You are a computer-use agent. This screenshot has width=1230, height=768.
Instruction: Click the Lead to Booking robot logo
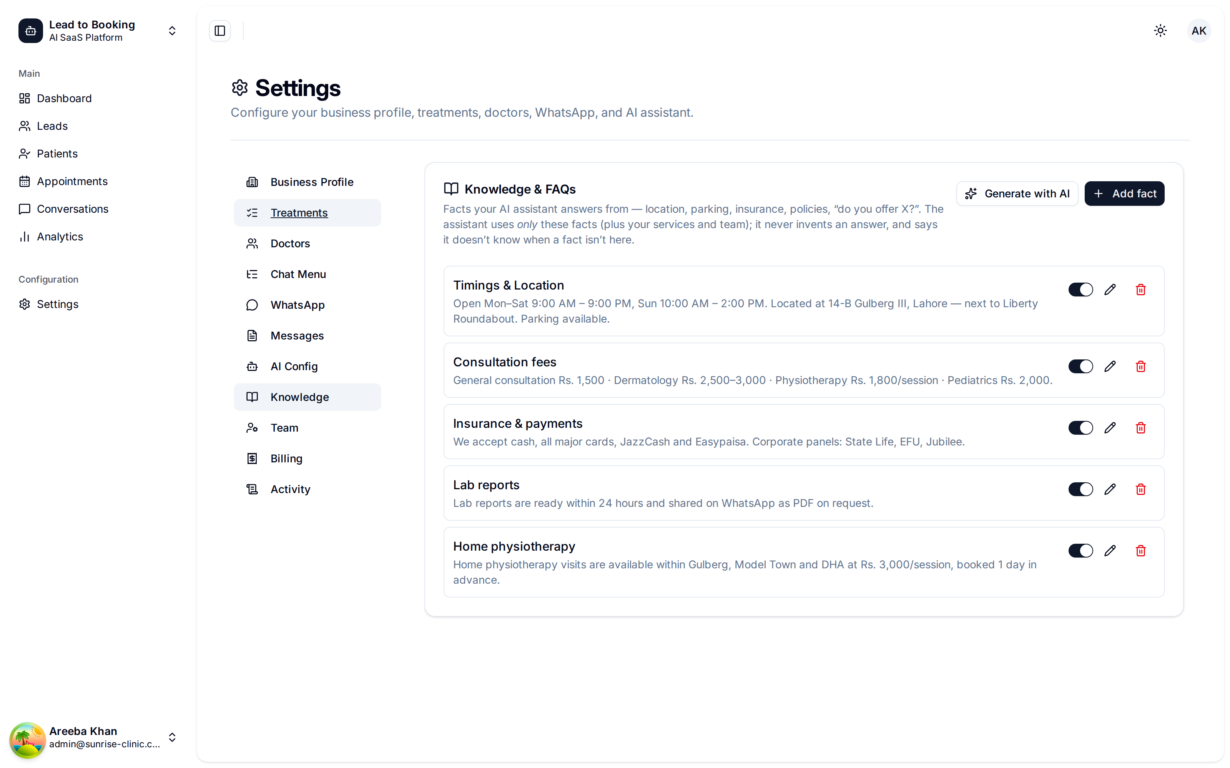[x=30, y=30]
